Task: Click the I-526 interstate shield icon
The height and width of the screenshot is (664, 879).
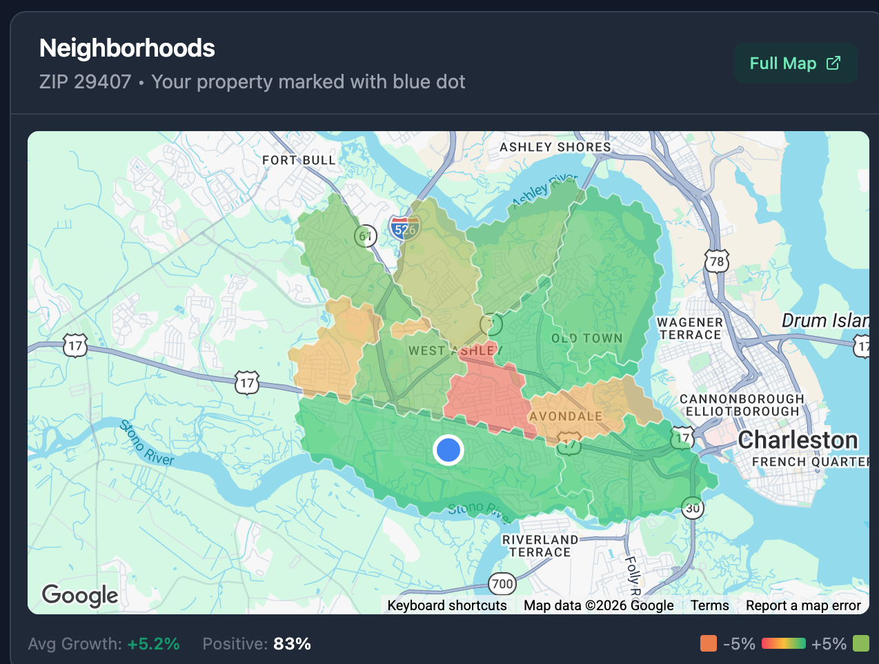Action: pyautogui.click(x=404, y=228)
